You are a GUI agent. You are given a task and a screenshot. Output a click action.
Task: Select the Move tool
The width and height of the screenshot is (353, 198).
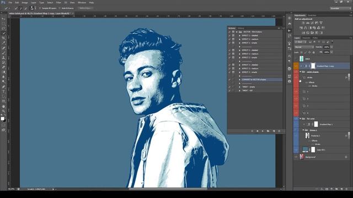[x=3, y=19]
